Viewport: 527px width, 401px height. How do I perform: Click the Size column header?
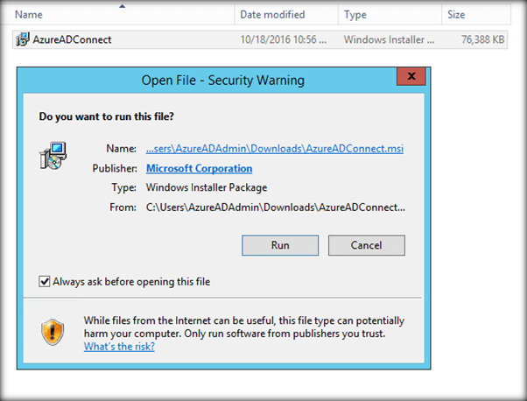(x=456, y=15)
